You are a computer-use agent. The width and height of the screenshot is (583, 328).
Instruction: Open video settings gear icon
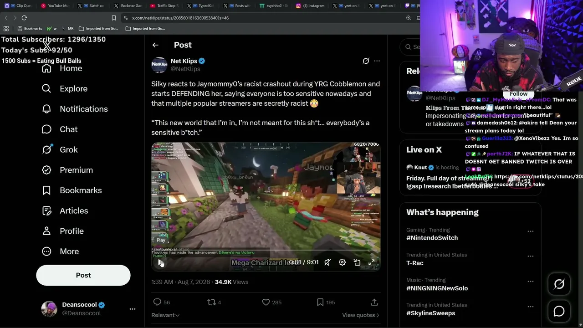coord(342,262)
